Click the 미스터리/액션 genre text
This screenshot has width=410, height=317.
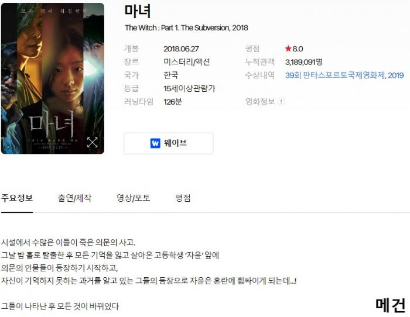tap(187, 62)
